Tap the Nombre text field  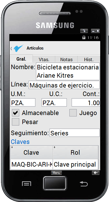[68, 71]
